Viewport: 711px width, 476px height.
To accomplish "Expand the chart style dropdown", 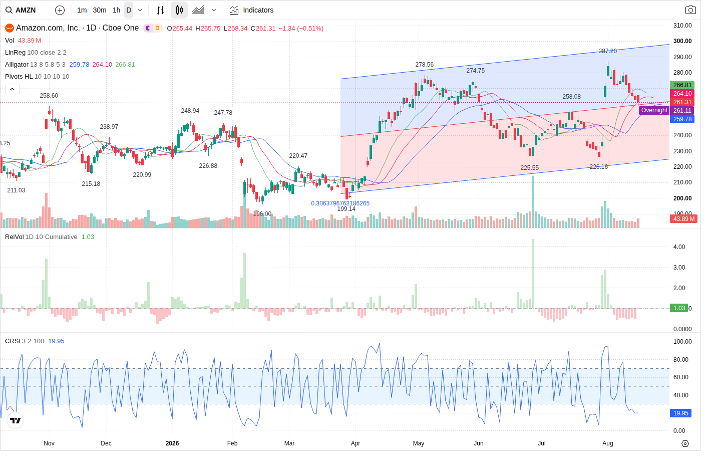I will pyautogui.click(x=214, y=10).
